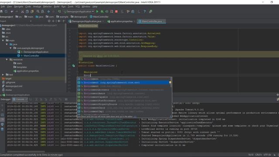The height and width of the screenshot is (157, 279).
Task: Click the Evaluate Expression calculator icon
Action: point(66,99)
